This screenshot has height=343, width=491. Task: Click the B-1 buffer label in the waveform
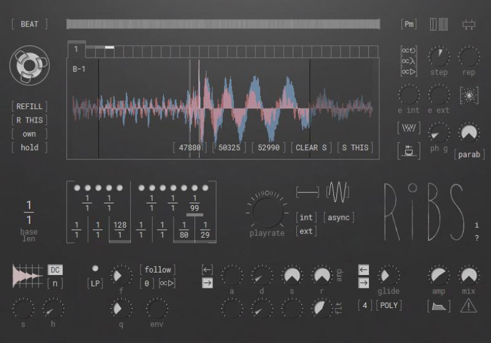79,69
